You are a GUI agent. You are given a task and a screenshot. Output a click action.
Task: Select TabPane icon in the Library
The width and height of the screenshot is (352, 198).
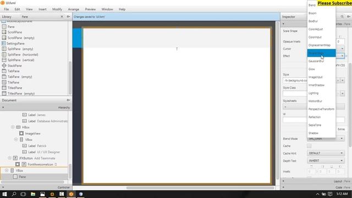[4, 71]
